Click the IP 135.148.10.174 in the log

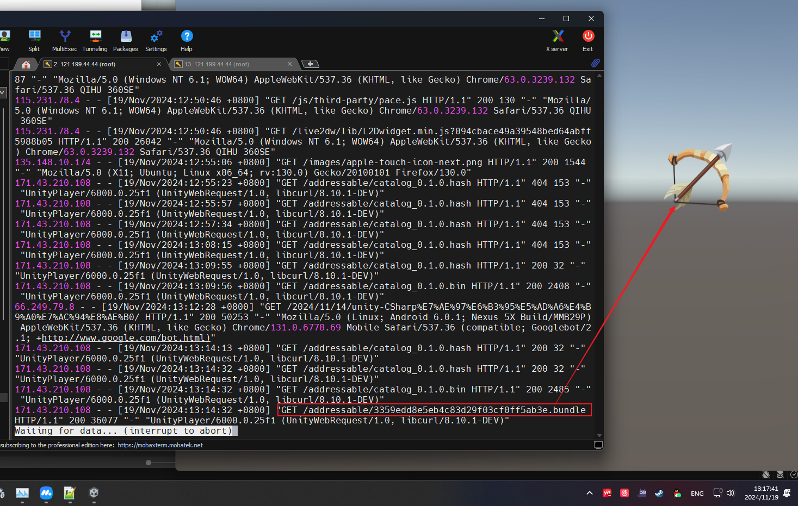pos(53,162)
